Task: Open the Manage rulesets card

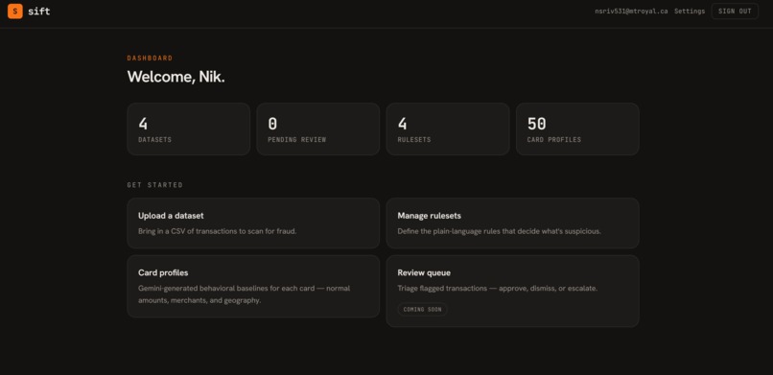Action: tap(513, 223)
